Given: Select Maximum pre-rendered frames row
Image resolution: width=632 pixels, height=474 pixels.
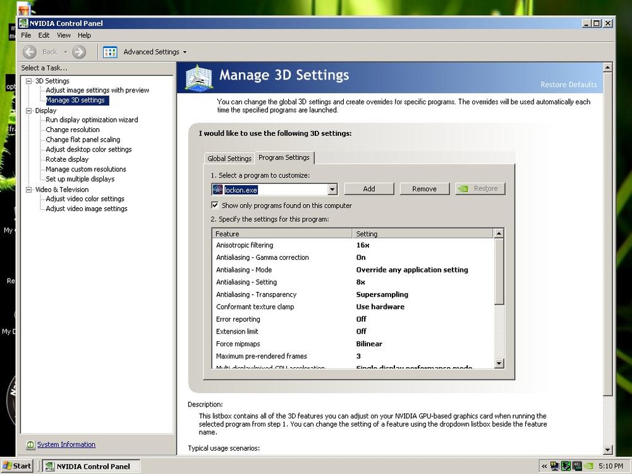Looking at the screenshot, I should [353, 356].
